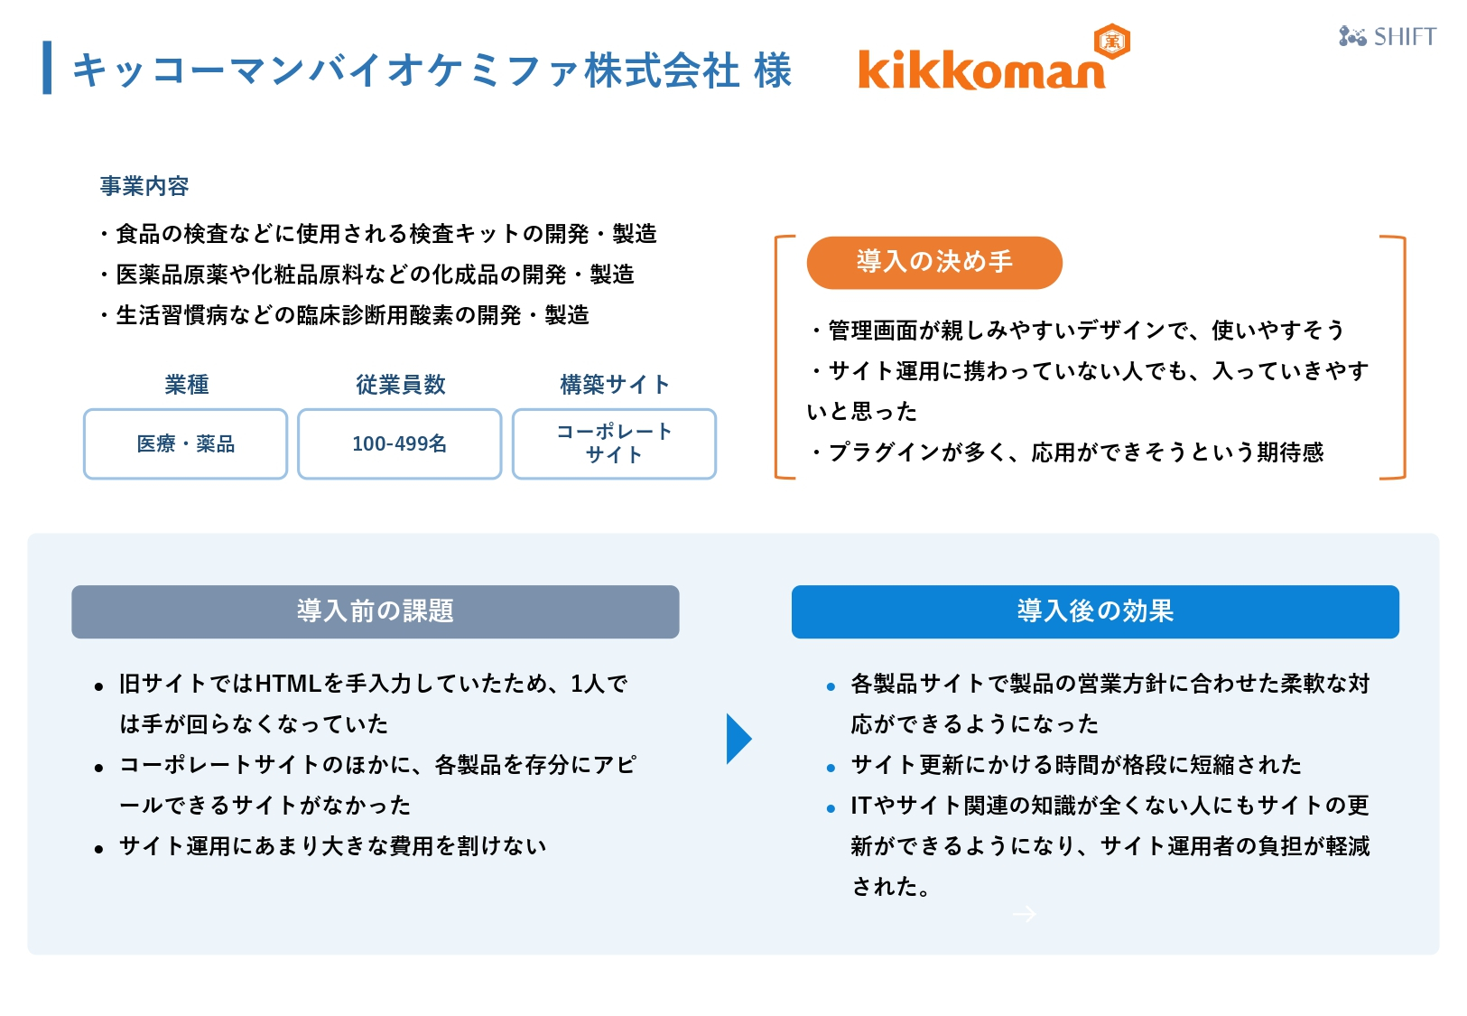Click the SHIFT logo icon
The height and width of the screenshot is (1016, 1467).
(1351, 36)
